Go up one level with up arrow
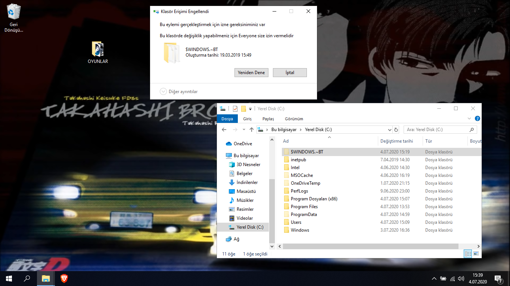 point(252,130)
